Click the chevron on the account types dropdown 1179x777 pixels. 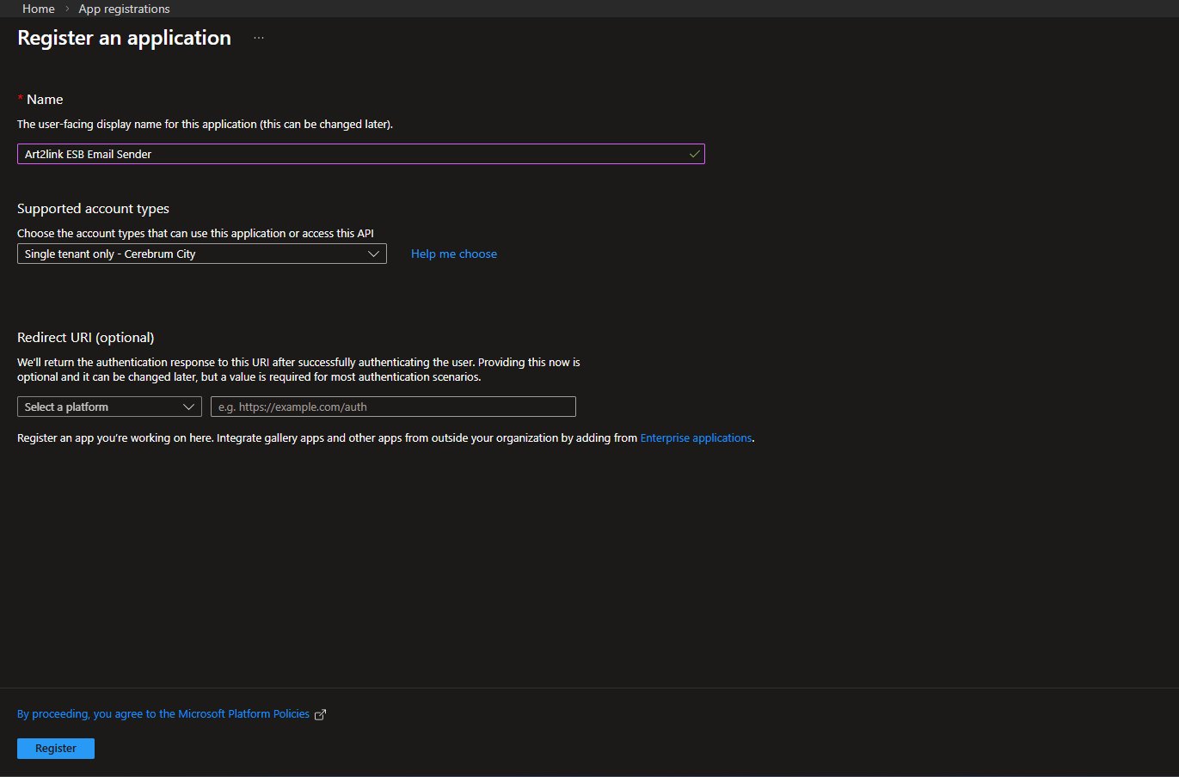(373, 254)
